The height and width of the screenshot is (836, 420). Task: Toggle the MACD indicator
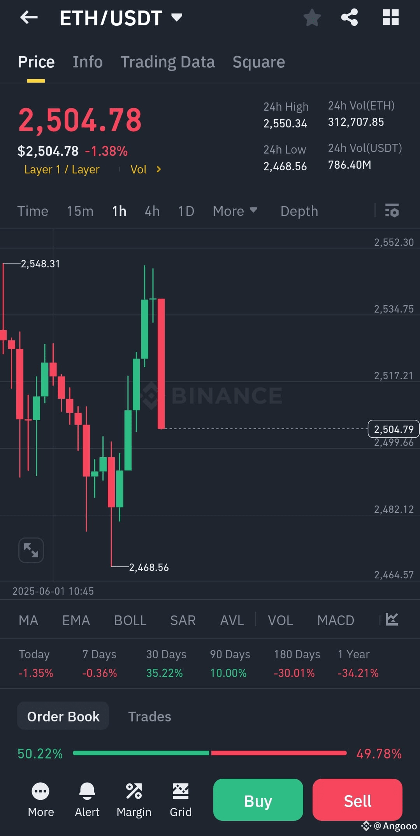[x=336, y=620]
